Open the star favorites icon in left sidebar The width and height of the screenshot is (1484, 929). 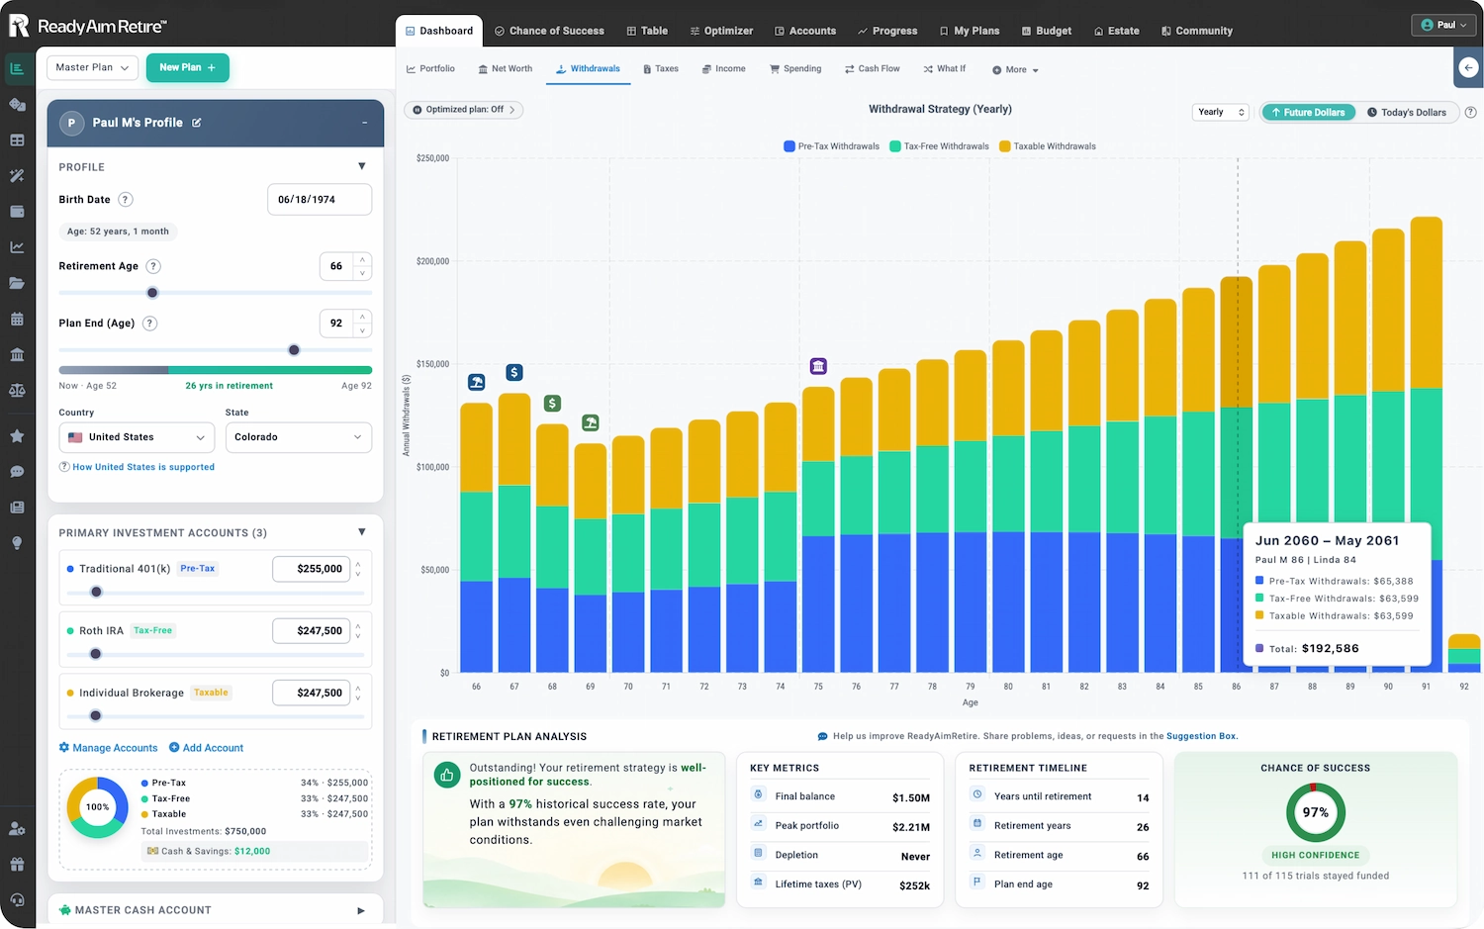point(17,435)
